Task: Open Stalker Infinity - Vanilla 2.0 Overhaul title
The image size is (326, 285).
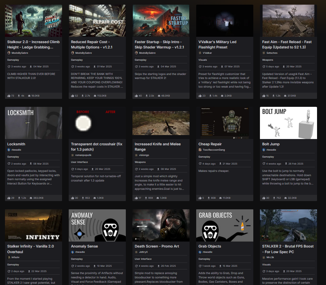Action: coord(31,249)
